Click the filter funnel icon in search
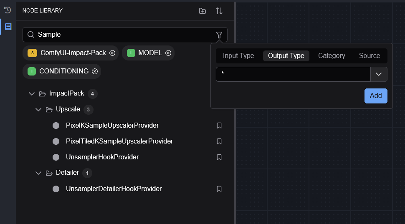 [219, 35]
